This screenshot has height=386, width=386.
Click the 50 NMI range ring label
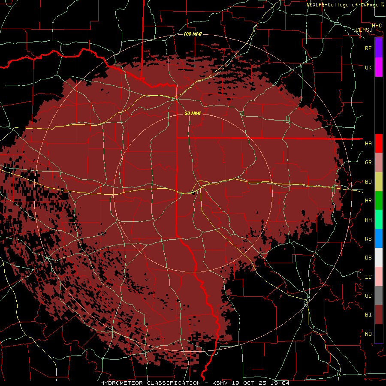[x=193, y=113]
